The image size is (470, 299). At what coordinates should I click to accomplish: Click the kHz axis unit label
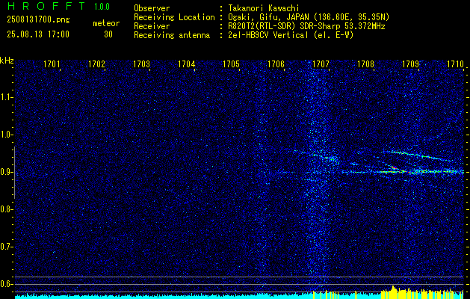[x=7, y=61]
